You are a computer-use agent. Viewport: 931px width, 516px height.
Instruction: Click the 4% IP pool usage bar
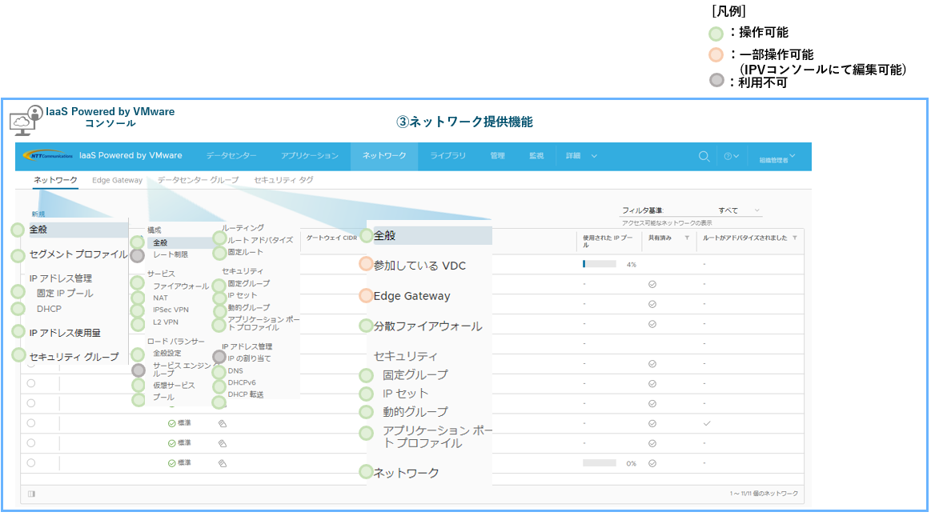(600, 264)
